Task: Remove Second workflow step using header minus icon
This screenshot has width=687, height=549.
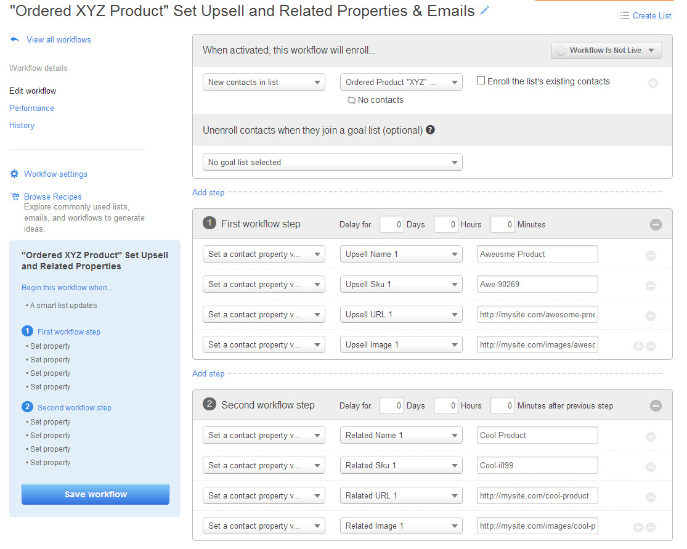Action: click(x=656, y=405)
